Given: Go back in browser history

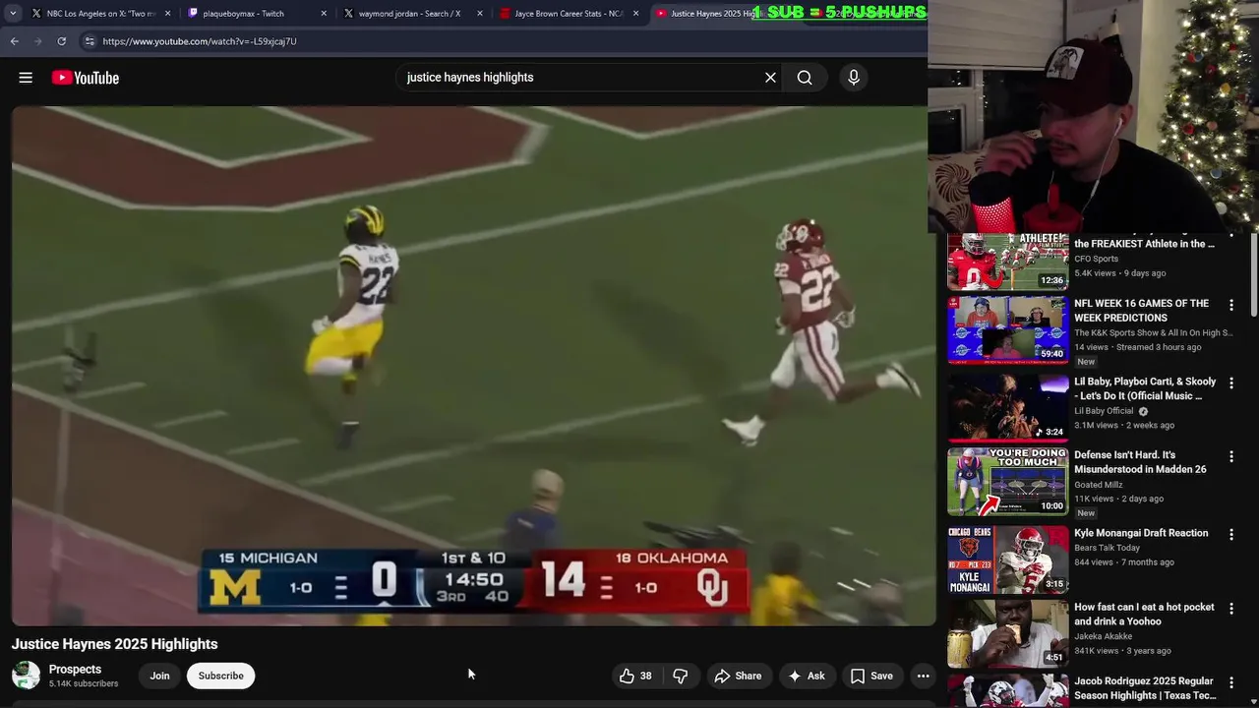Looking at the screenshot, I should point(14,41).
